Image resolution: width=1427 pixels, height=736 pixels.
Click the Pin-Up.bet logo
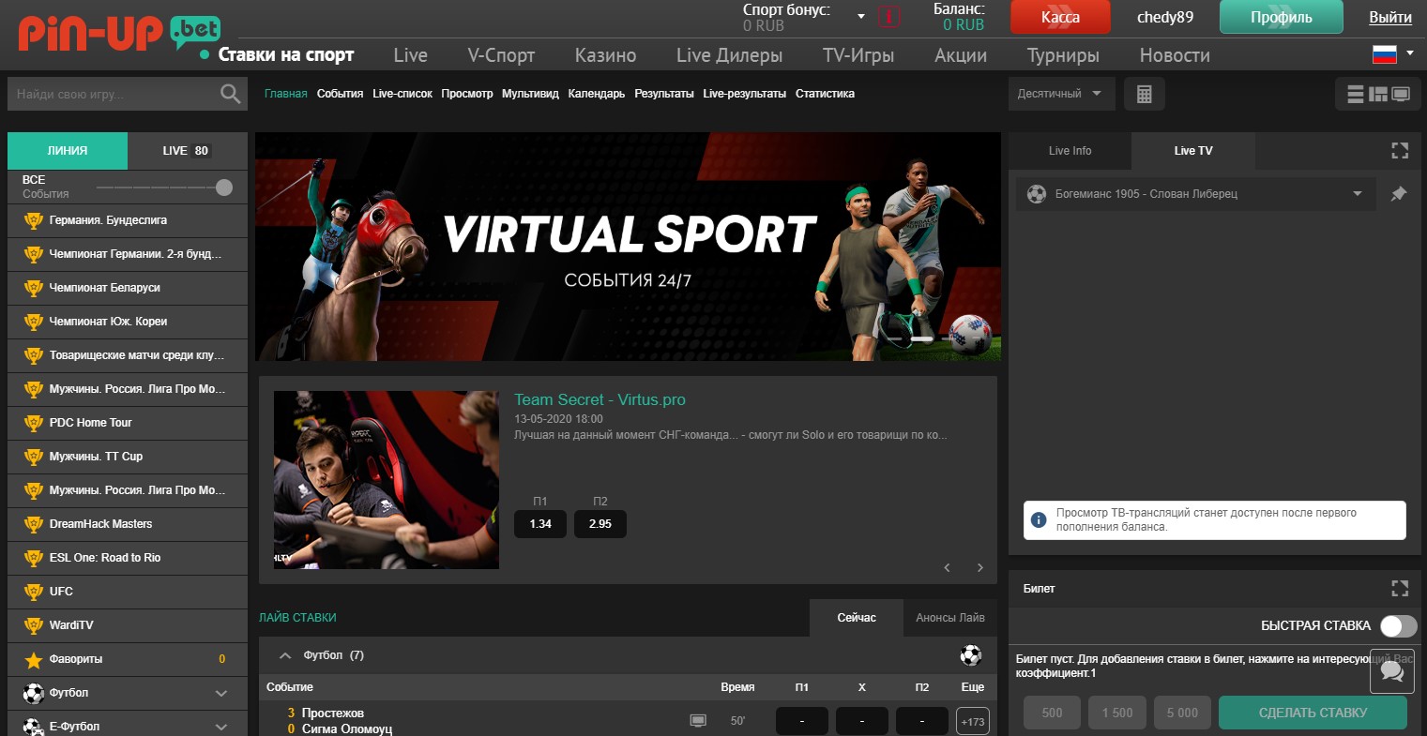(119, 34)
